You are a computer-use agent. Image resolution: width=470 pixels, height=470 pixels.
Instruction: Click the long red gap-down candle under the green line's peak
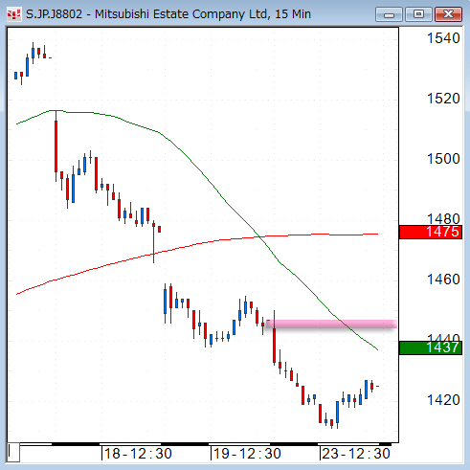pyautogui.click(x=56, y=146)
